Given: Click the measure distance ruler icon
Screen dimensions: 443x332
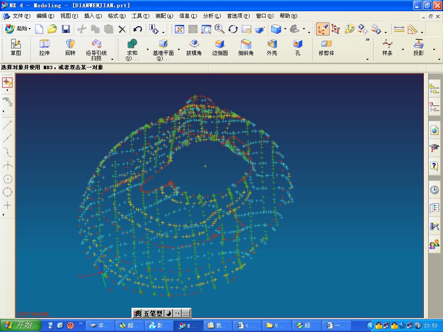Looking at the screenshot, I should point(399,29).
